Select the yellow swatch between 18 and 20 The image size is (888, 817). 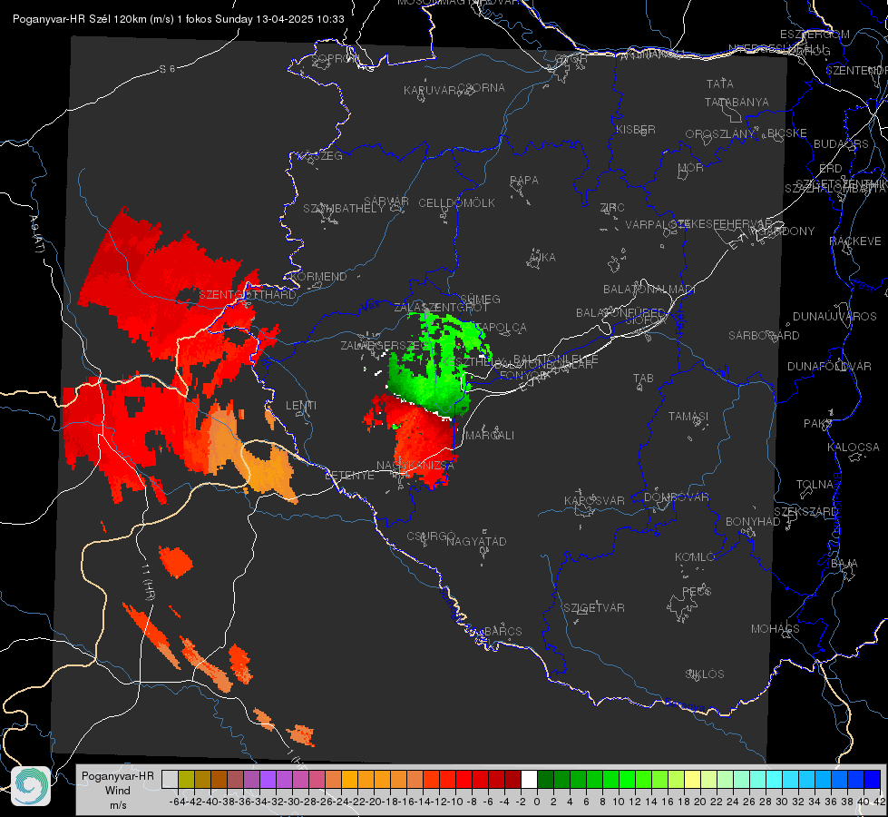(692, 779)
